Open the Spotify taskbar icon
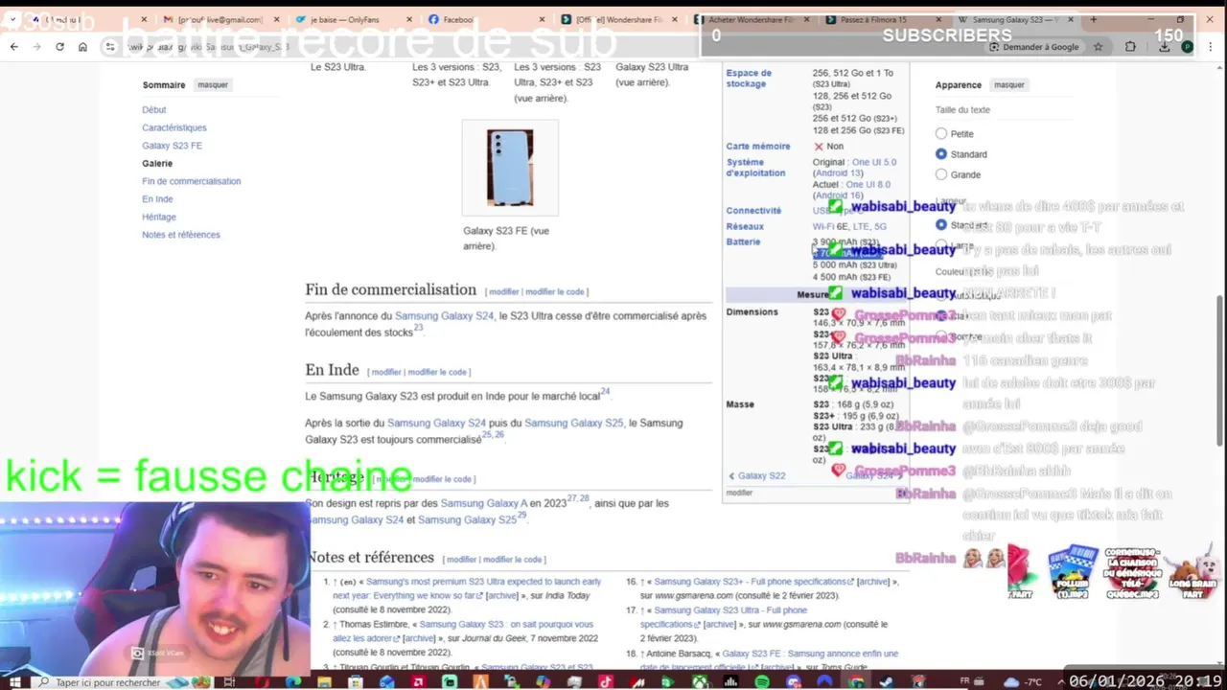This screenshot has width=1227, height=690. point(762,681)
